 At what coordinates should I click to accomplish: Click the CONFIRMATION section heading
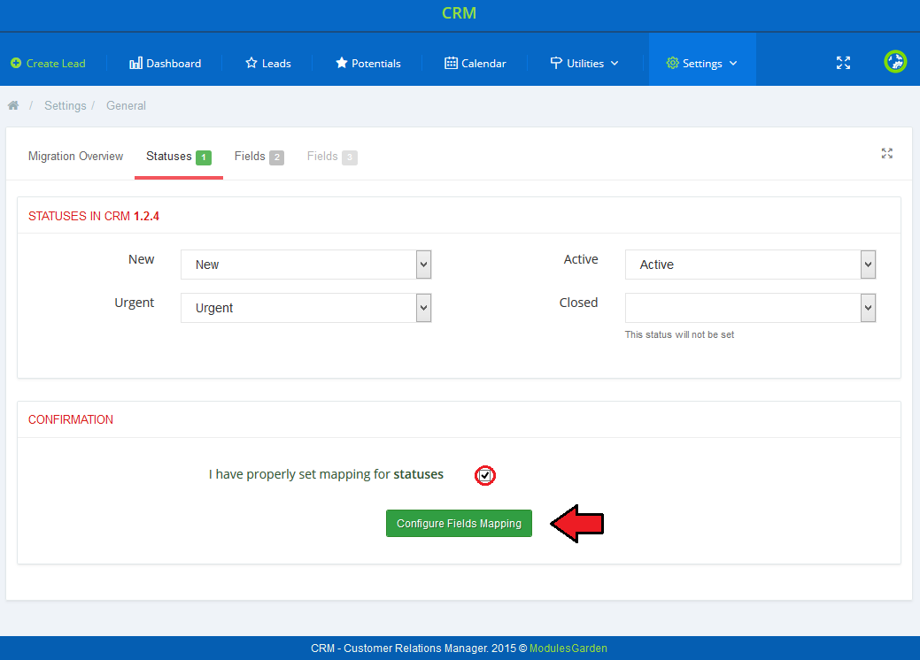coord(71,419)
